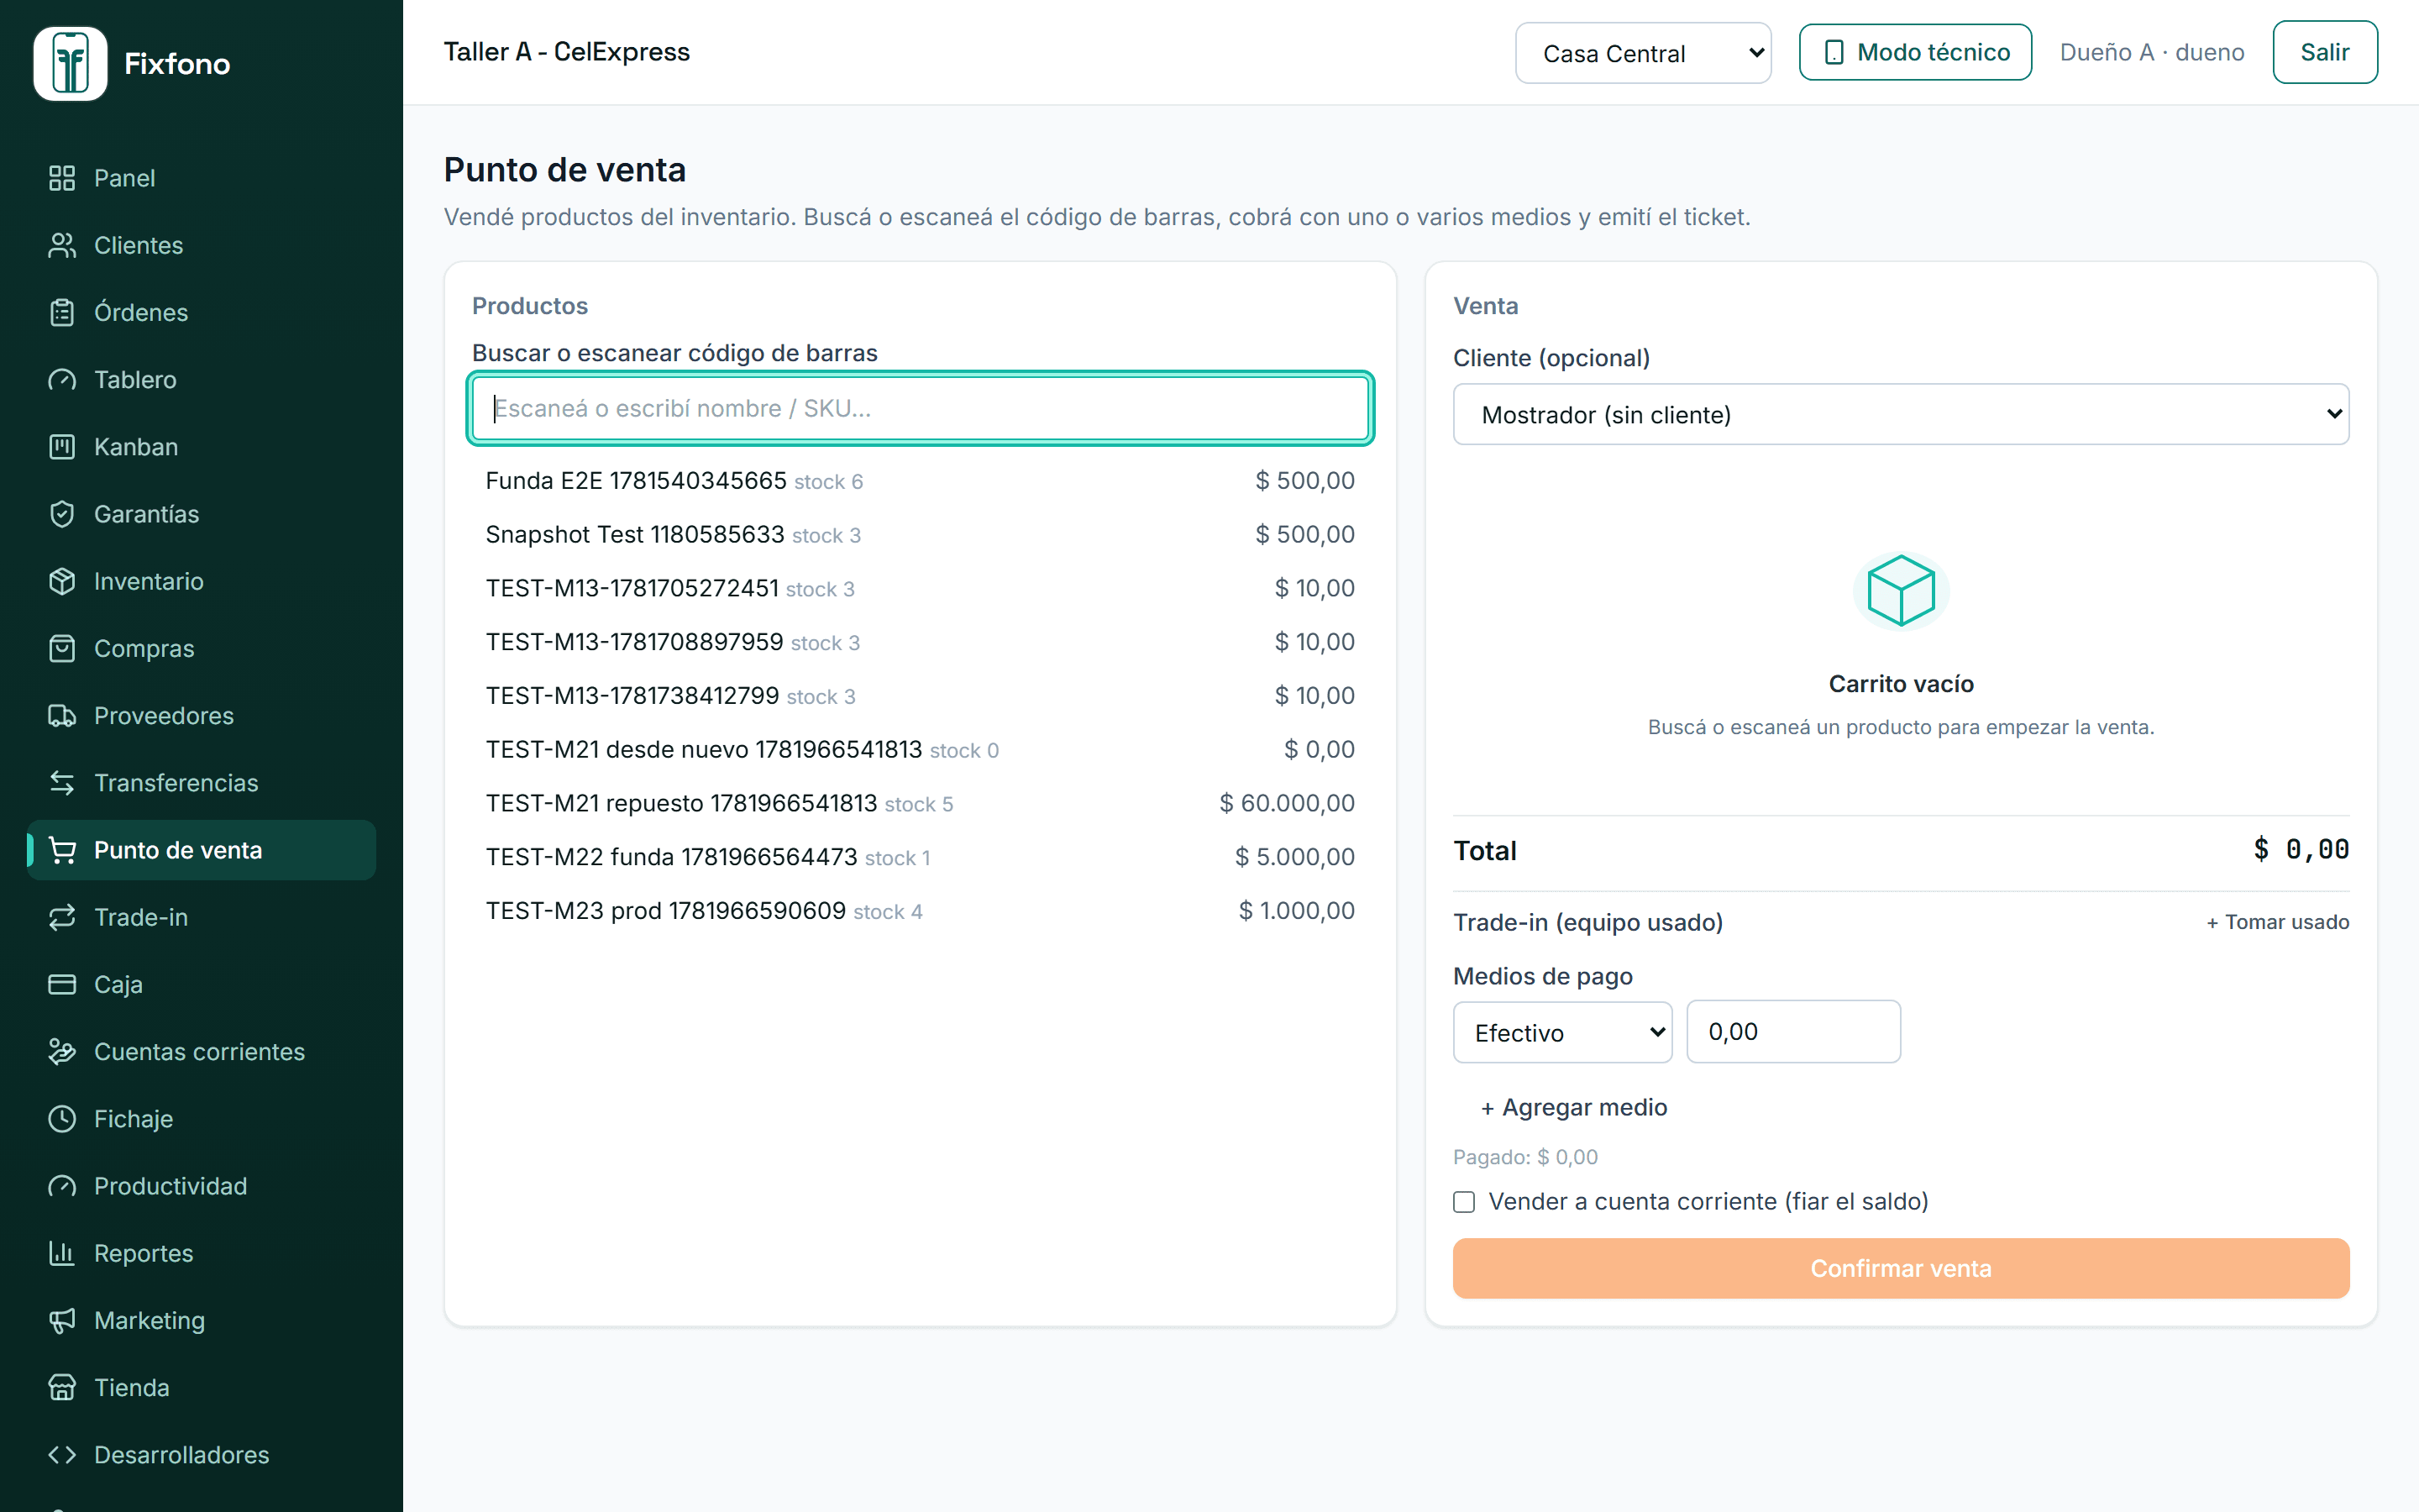
Task: Open the Panel grid icon
Action: click(x=62, y=178)
